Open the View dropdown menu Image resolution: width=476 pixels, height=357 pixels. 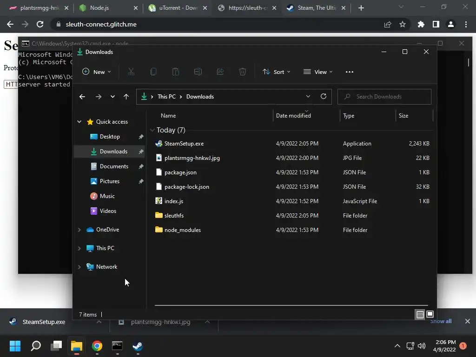pyautogui.click(x=318, y=72)
